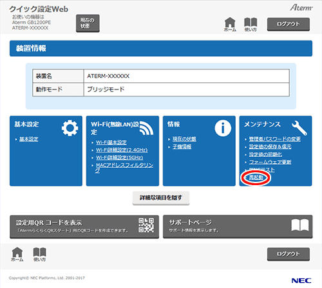Click the info icon in the 情報 panel

click(223, 128)
